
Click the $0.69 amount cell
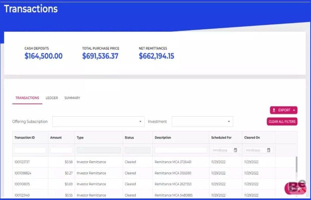(x=69, y=184)
